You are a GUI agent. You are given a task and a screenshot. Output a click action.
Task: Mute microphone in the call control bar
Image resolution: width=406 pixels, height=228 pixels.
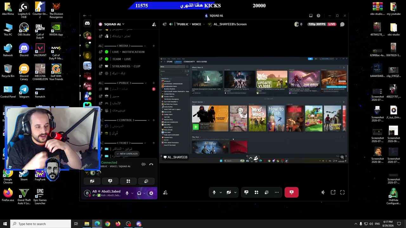(214, 192)
